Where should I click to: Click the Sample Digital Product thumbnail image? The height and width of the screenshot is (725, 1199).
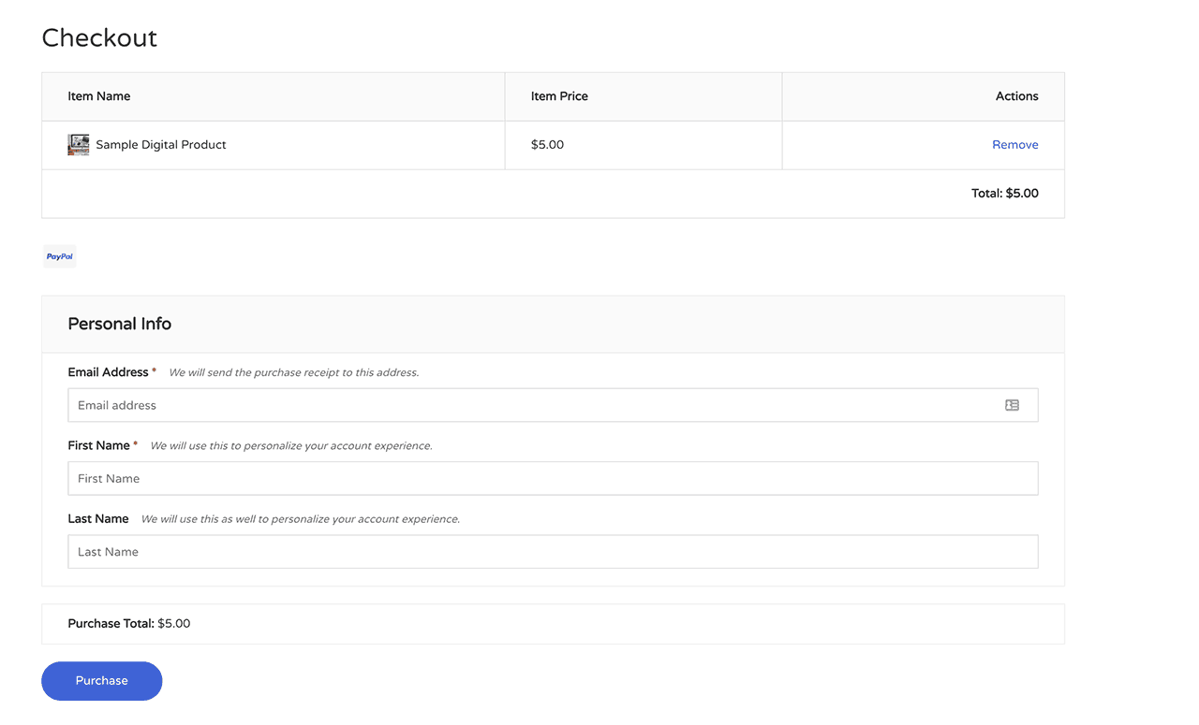(79, 145)
